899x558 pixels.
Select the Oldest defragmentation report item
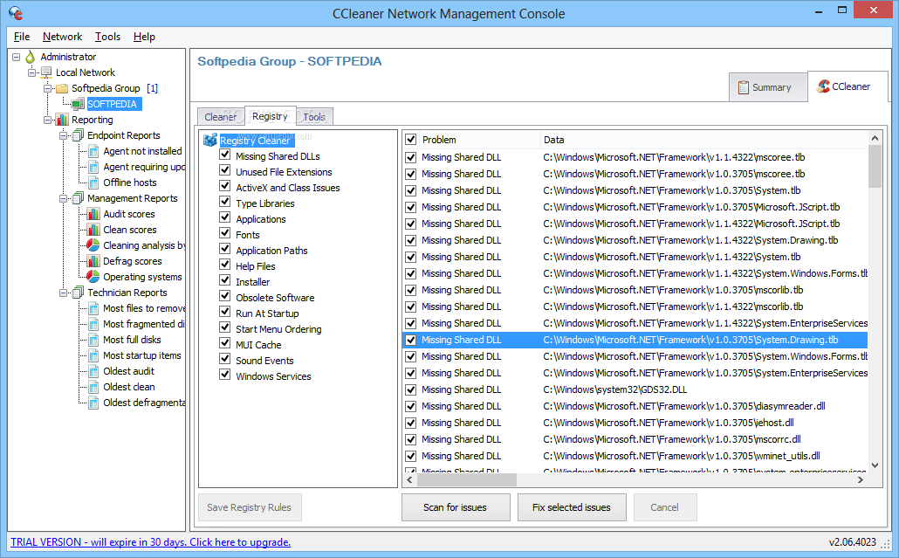[x=144, y=403]
